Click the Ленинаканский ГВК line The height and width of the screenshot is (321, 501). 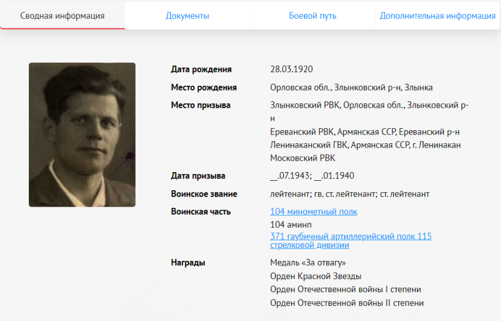pos(365,145)
